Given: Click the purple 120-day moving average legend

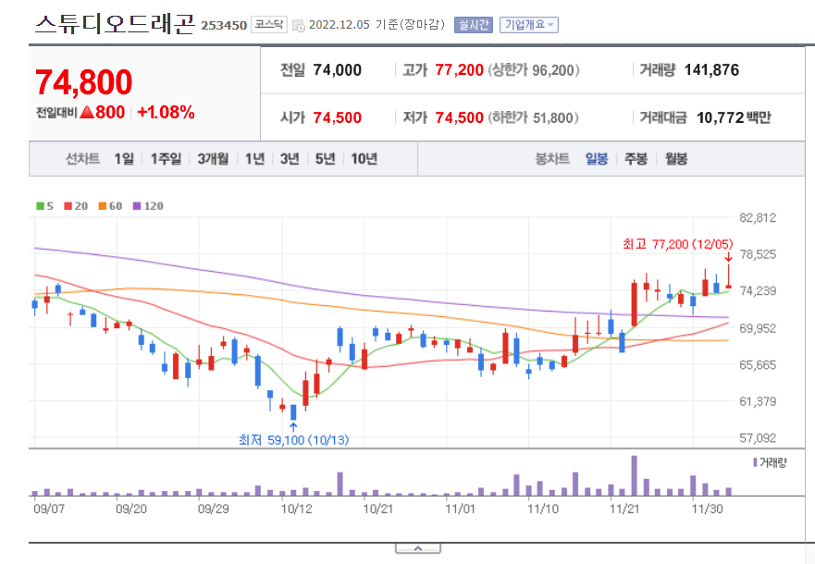Looking at the screenshot, I should (x=148, y=206).
